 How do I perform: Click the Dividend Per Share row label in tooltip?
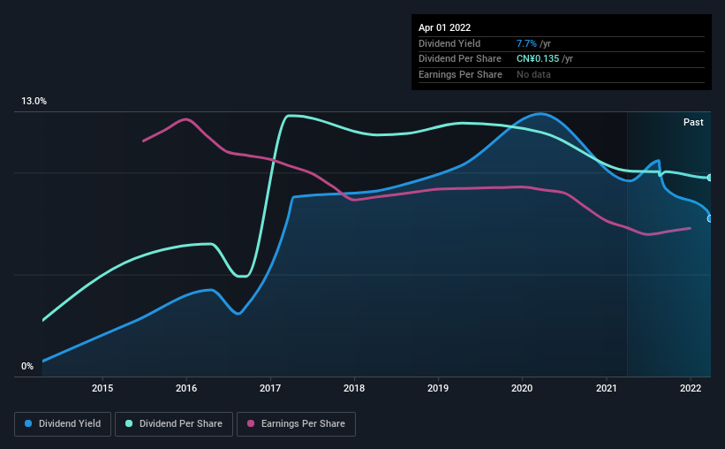[x=459, y=59]
